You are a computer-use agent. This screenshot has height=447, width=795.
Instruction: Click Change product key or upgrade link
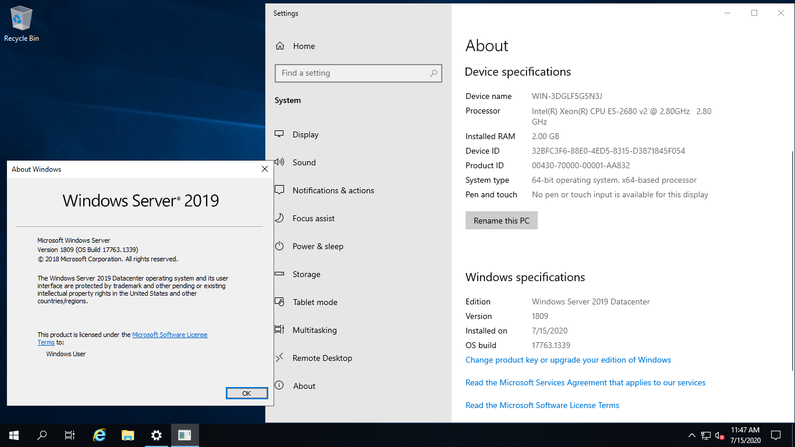568,360
